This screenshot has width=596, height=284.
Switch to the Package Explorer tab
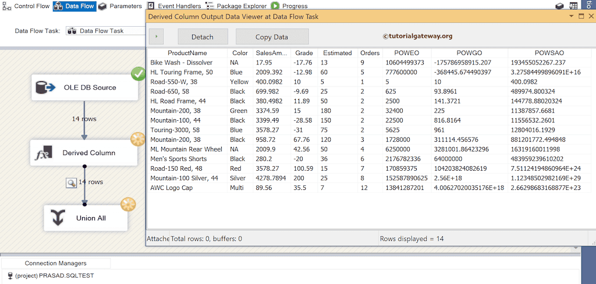(x=236, y=6)
